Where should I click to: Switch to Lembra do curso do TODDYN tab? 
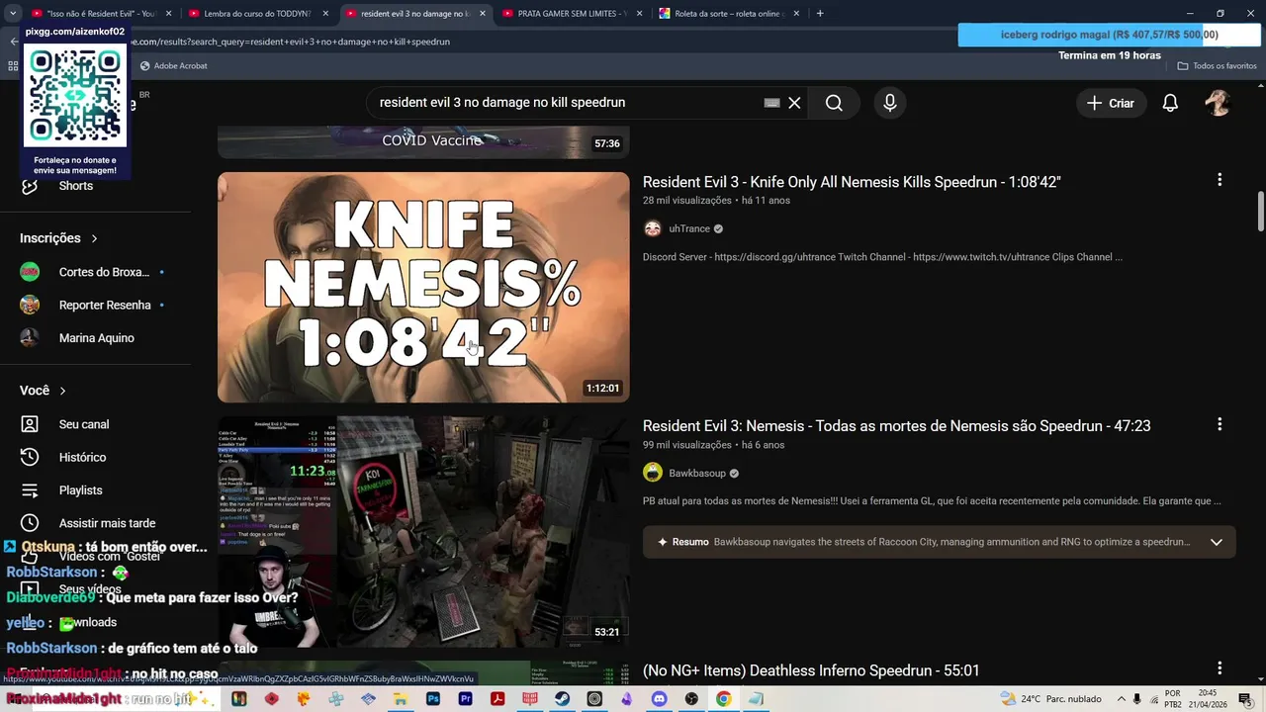coord(257,14)
